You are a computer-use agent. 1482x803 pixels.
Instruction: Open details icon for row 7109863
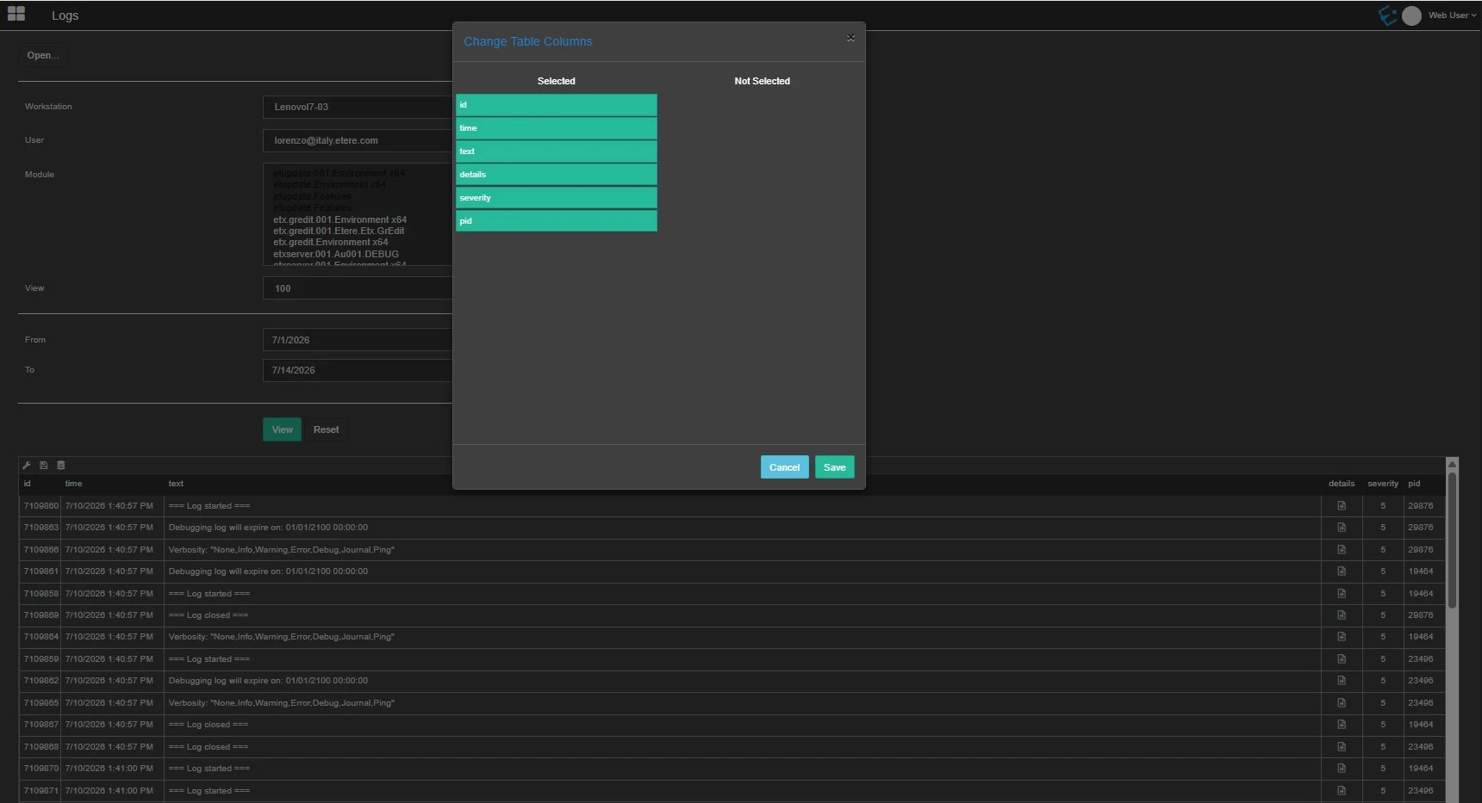tap(1342, 528)
